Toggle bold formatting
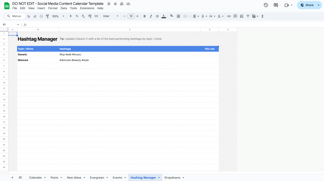The height and width of the screenshot is (181, 324). 144,16
